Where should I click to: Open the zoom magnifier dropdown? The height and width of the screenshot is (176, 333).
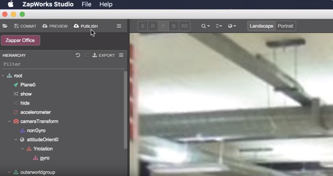[205, 26]
